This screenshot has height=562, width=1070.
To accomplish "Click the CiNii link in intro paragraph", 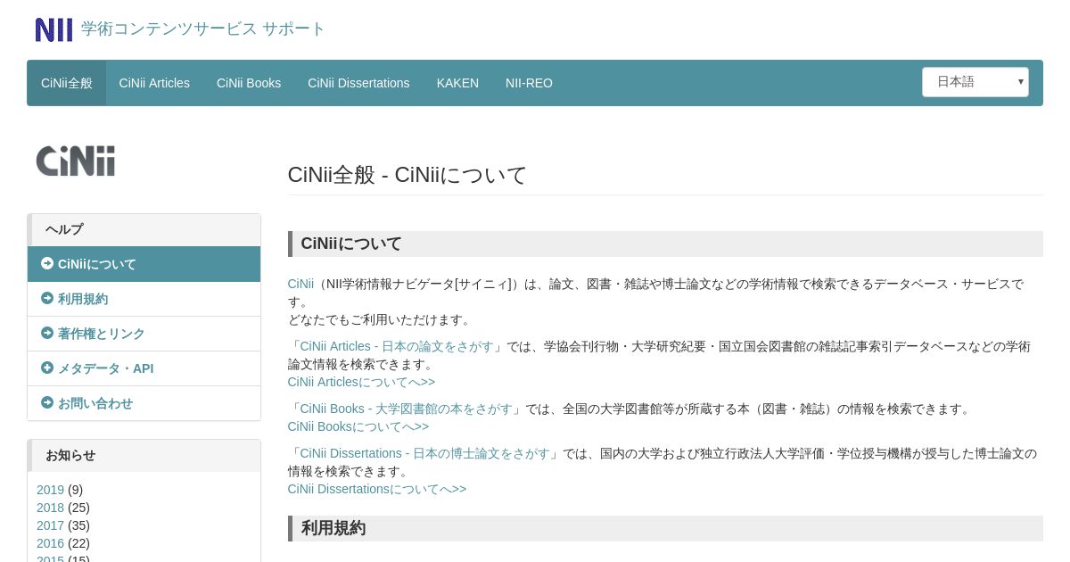I will tap(300, 284).
